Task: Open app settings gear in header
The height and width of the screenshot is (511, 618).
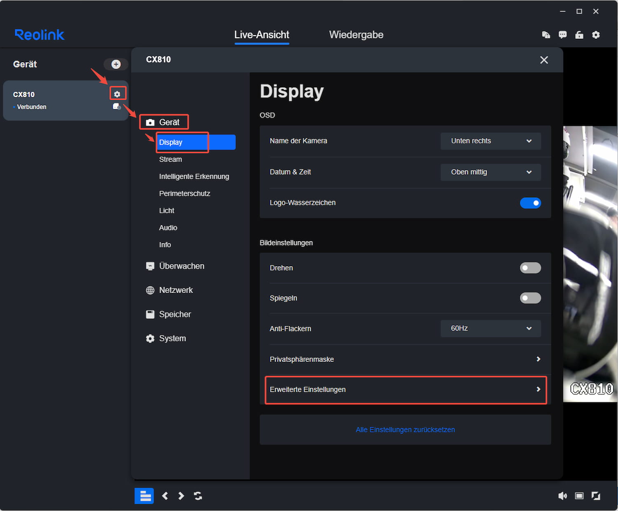Action: tap(596, 35)
